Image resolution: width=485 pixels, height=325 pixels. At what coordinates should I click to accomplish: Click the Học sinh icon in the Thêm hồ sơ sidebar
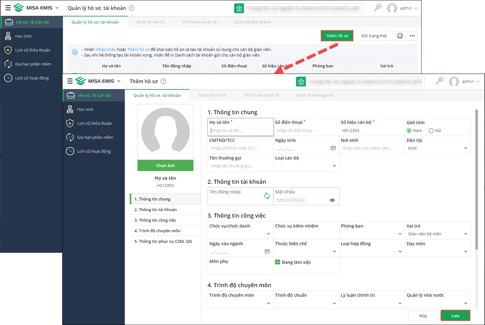point(70,109)
